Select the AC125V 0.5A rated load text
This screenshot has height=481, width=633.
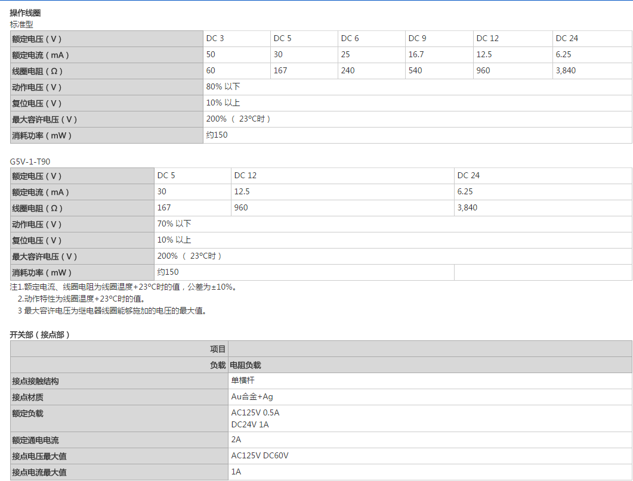(255, 412)
